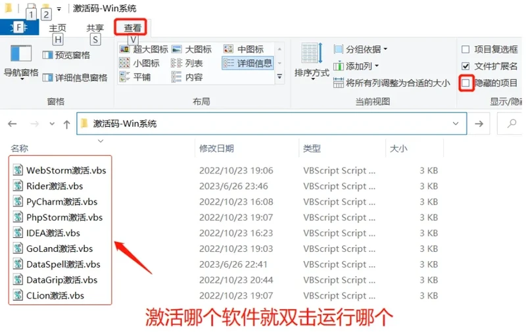
Task: Select the IDEA激活.vbs file
Action: (53, 233)
